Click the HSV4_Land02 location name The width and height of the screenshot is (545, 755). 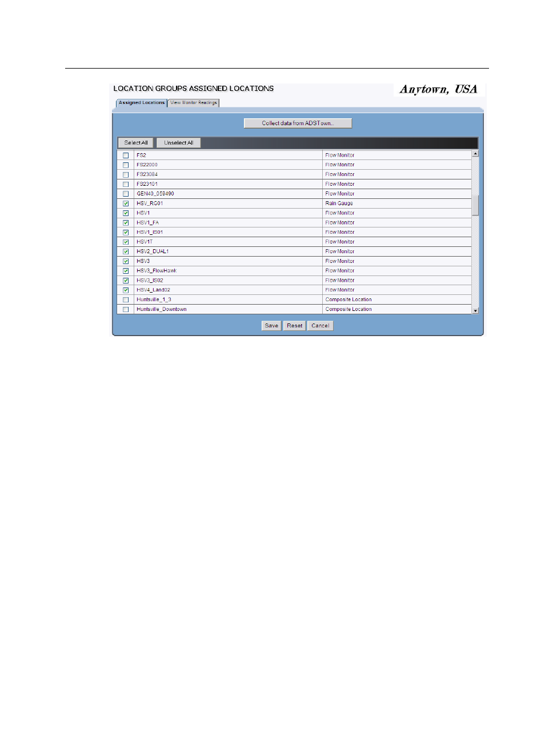(x=153, y=290)
